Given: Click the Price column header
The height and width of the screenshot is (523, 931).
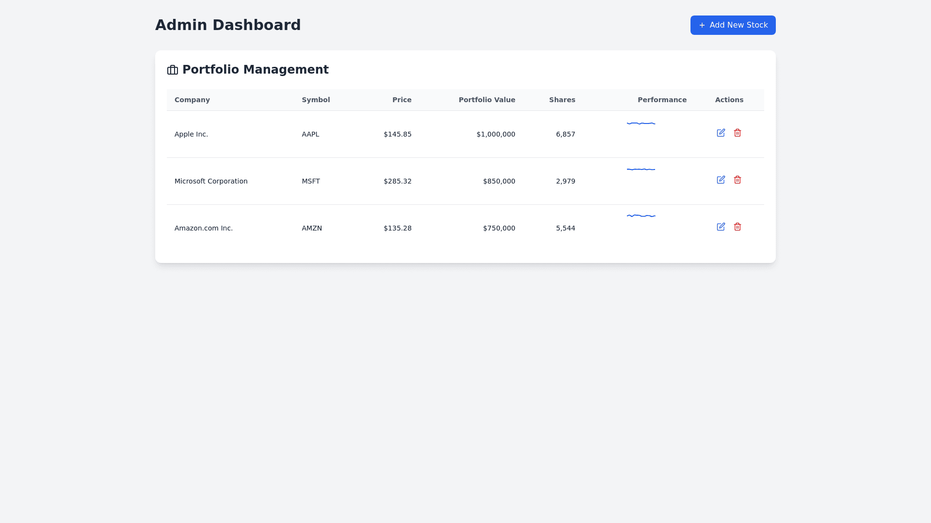Looking at the screenshot, I should [x=401, y=100].
